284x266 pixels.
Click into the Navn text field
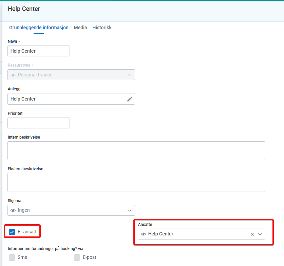pos(39,51)
